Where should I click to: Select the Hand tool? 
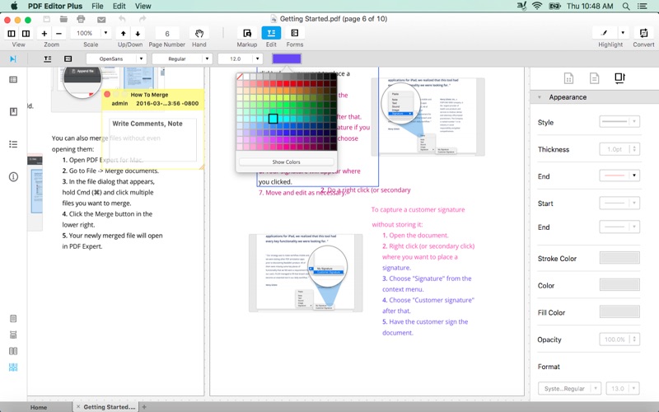(x=199, y=33)
